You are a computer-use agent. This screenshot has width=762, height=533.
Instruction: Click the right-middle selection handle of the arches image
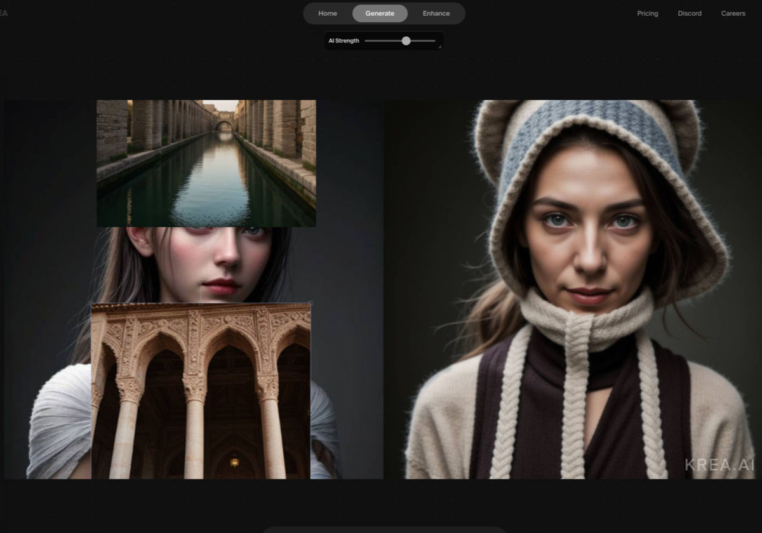[310, 412]
